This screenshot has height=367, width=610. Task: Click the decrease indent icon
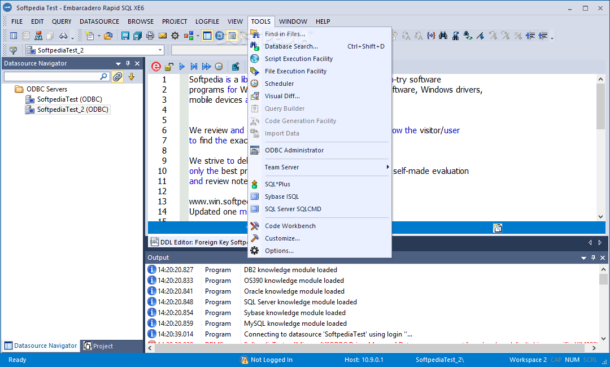(x=543, y=36)
